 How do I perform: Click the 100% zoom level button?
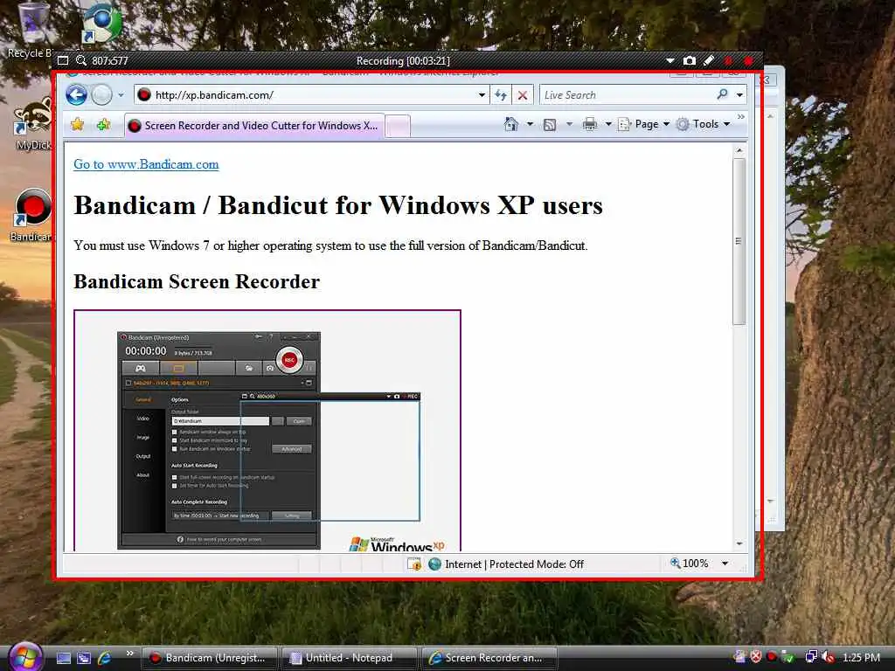click(x=689, y=564)
